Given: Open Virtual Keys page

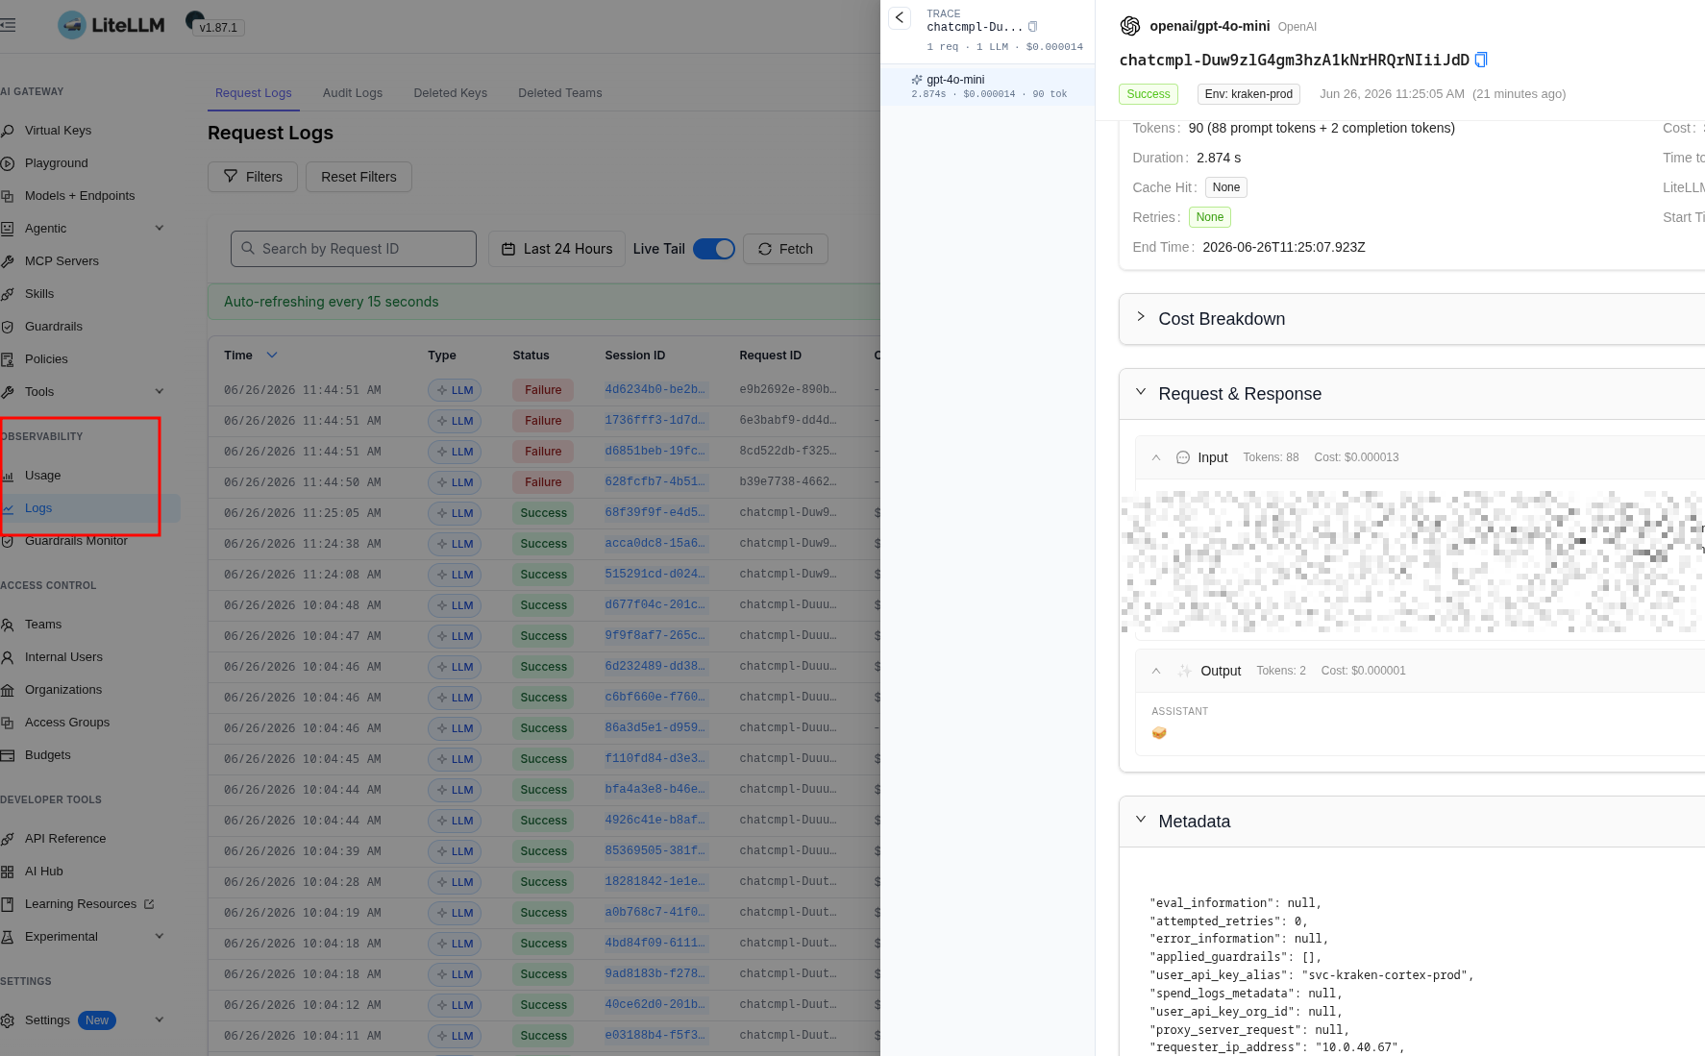Looking at the screenshot, I should coord(58,131).
